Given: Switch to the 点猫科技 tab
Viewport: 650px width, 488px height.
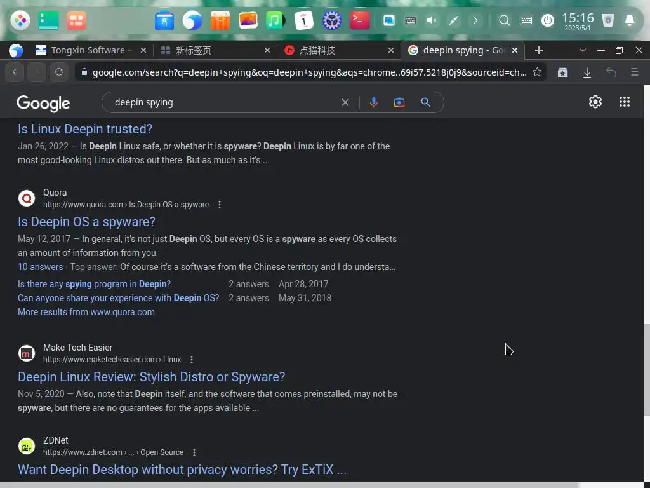Looking at the screenshot, I should 338,50.
